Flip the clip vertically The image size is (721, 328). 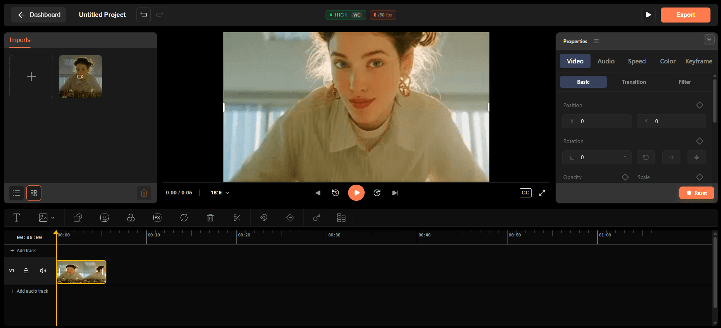(x=697, y=157)
